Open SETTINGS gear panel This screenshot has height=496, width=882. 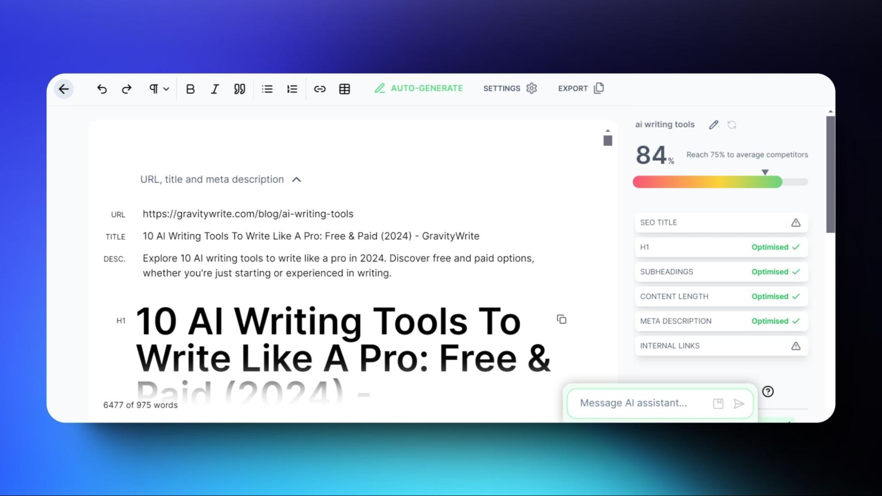pos(531,89)
